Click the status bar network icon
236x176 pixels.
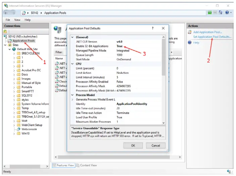coord(229,171)
